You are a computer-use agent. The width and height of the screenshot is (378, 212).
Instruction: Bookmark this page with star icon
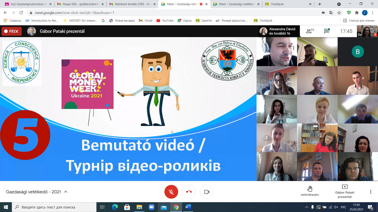[x=339, y=13]
